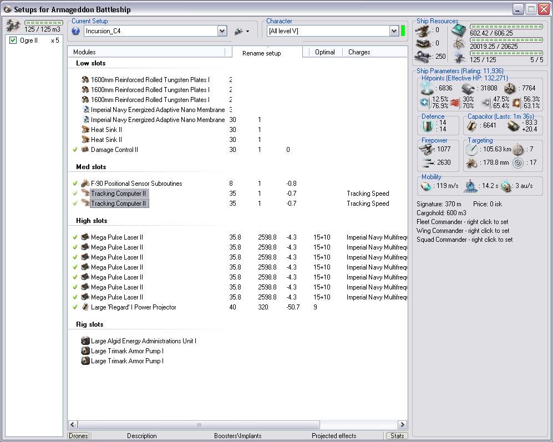Switch to the Projected effects tab
Screen dimensions: 553x442
click(x=334, y=436)
